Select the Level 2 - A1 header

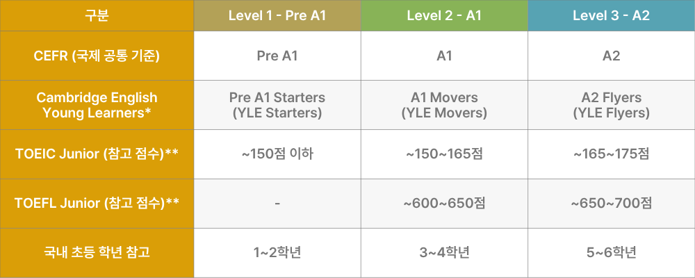[444, 16]
